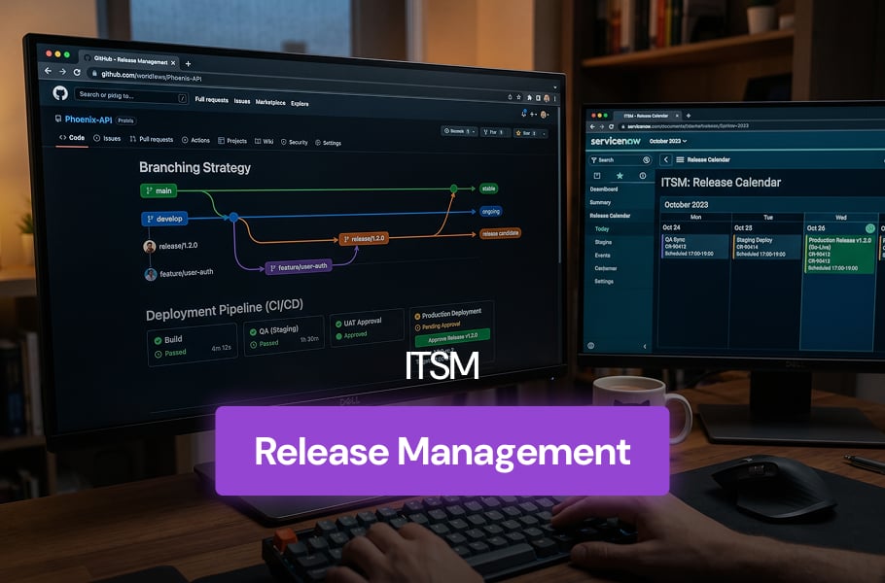Click the ongoing label on the diagram
The image size is (885, 583).
click(490, 212)
